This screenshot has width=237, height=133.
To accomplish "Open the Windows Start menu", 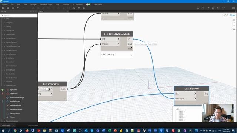I will (x=3, y=130).
